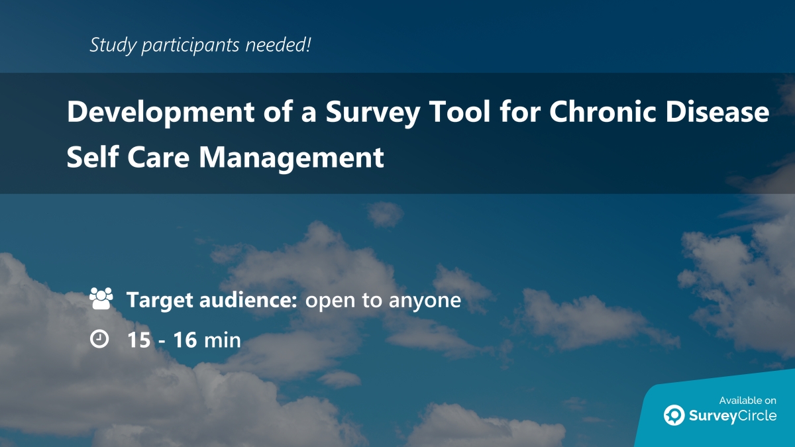Click the clock duration icon
Image resolution: width=795 pixels, height=447 pixels.
click(x=99, y=339)
